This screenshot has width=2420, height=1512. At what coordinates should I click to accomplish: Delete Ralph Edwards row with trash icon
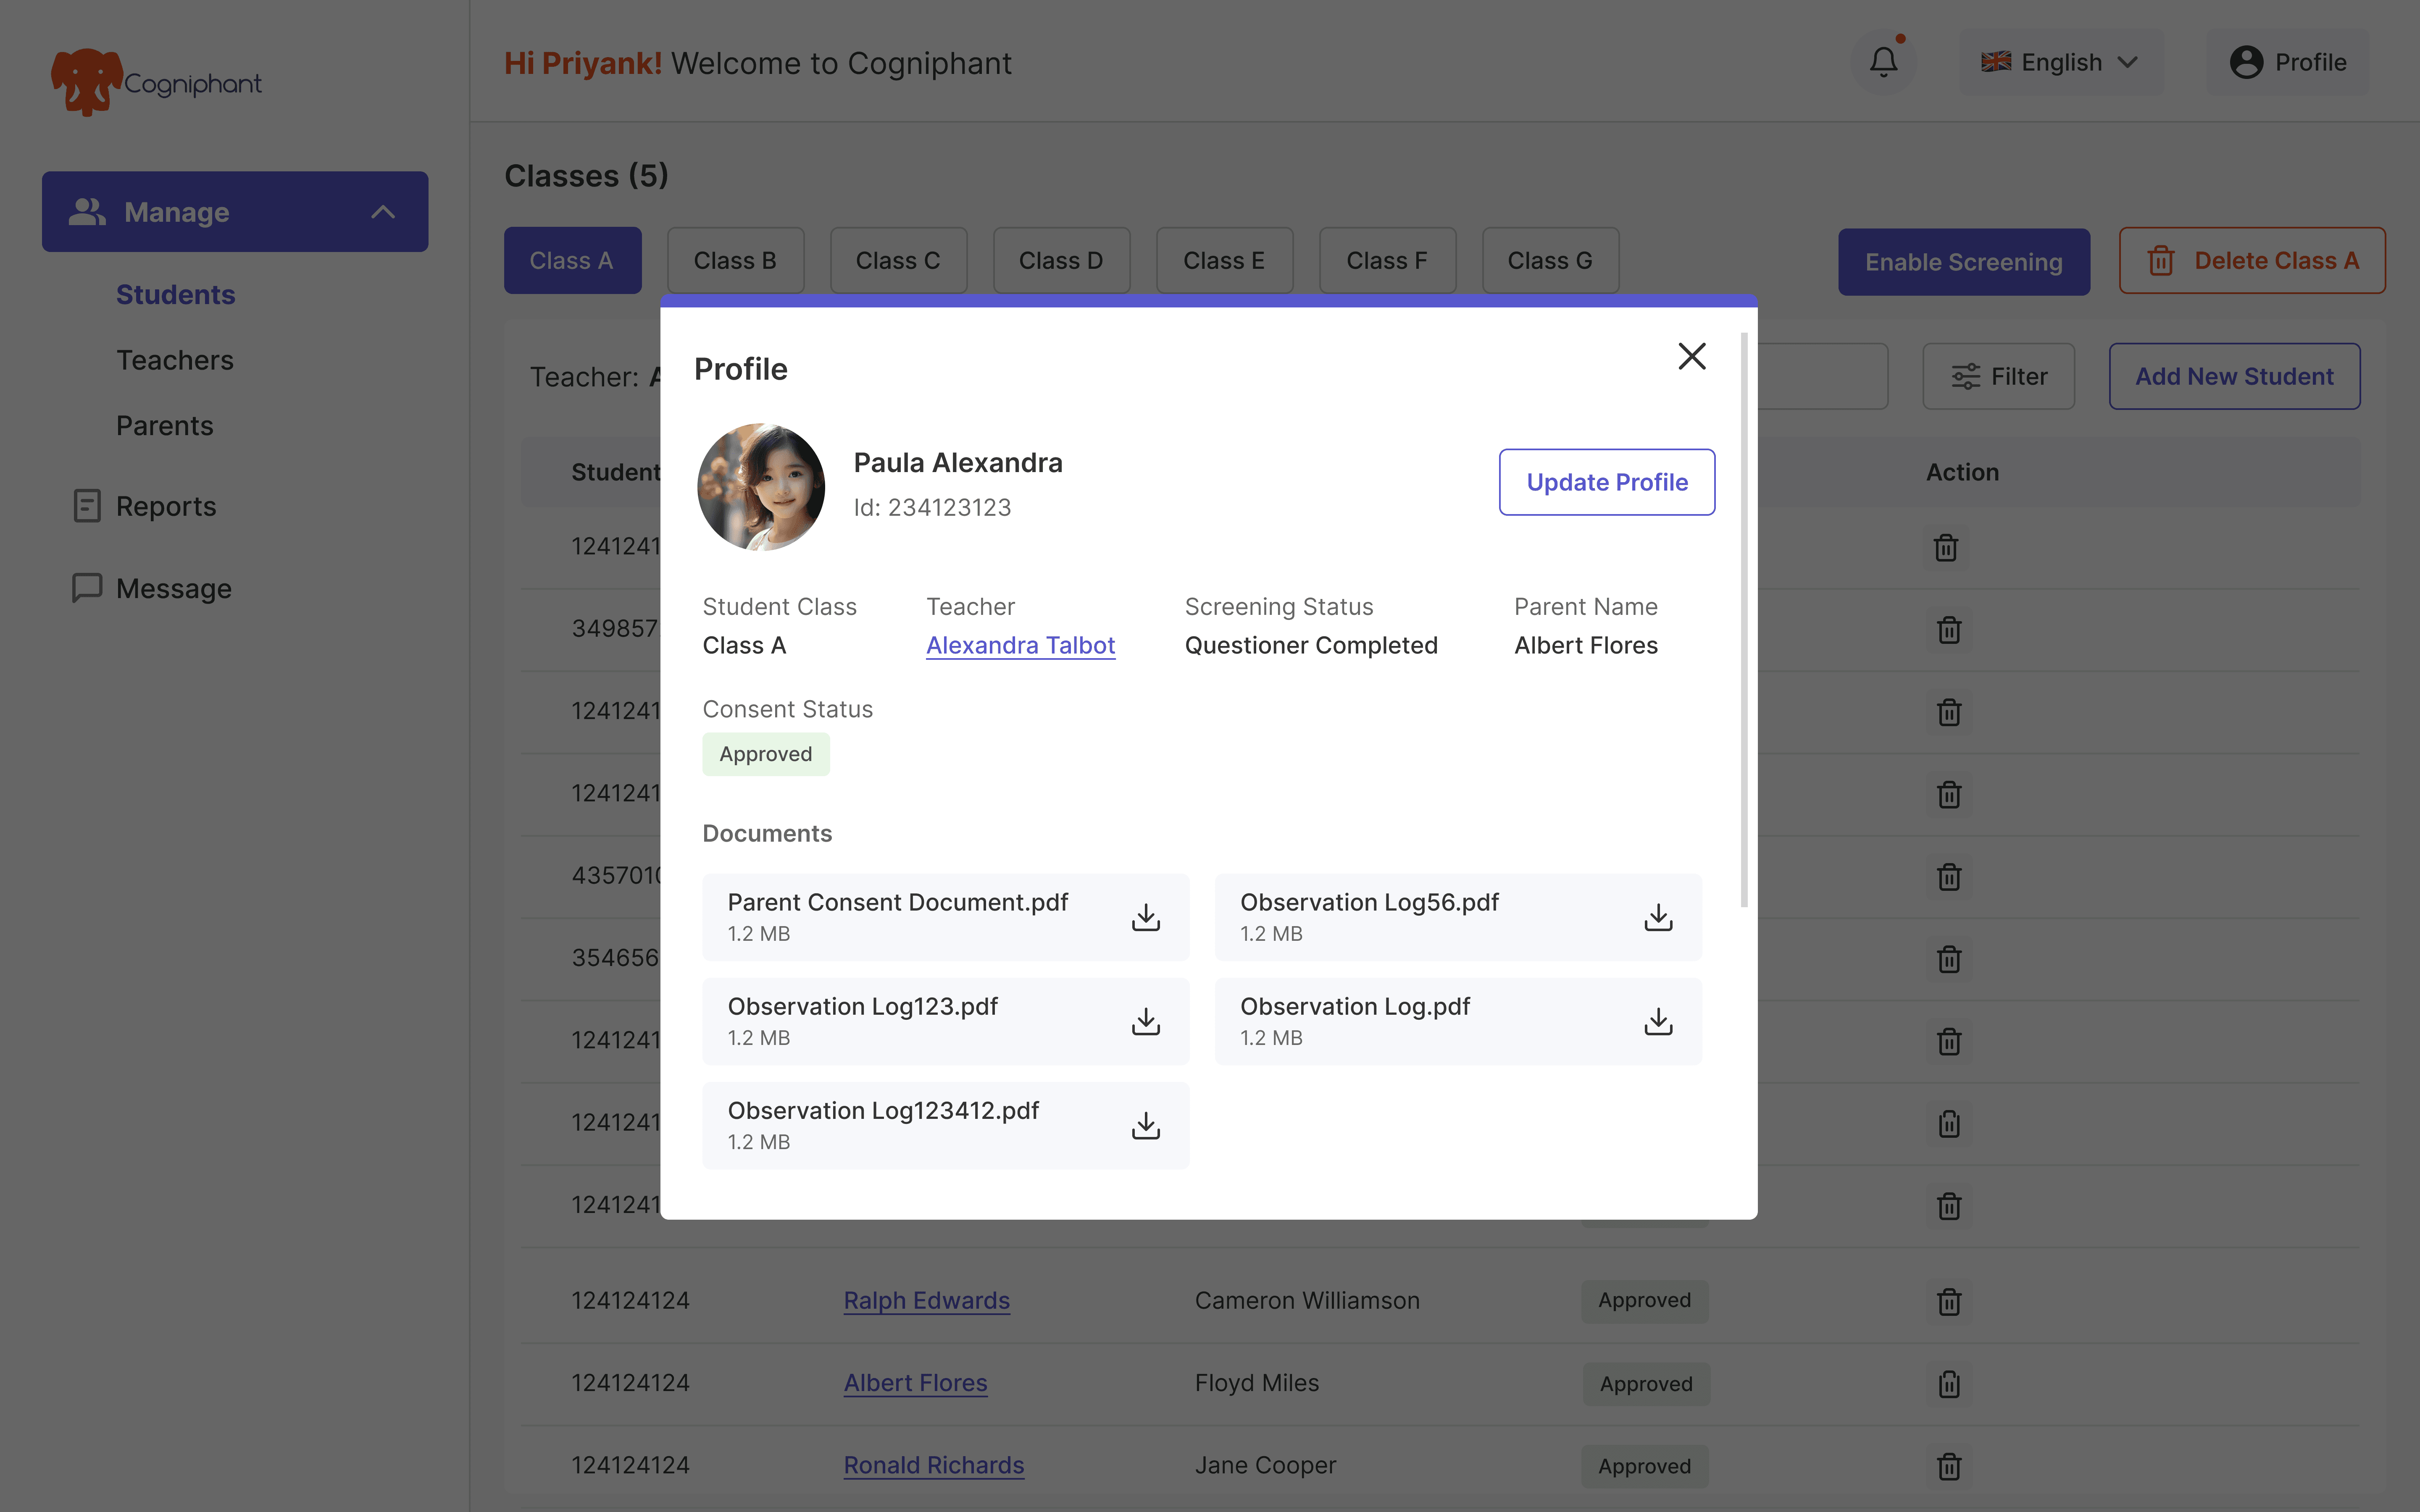pyautogui.click(x=1948, y=1301)
